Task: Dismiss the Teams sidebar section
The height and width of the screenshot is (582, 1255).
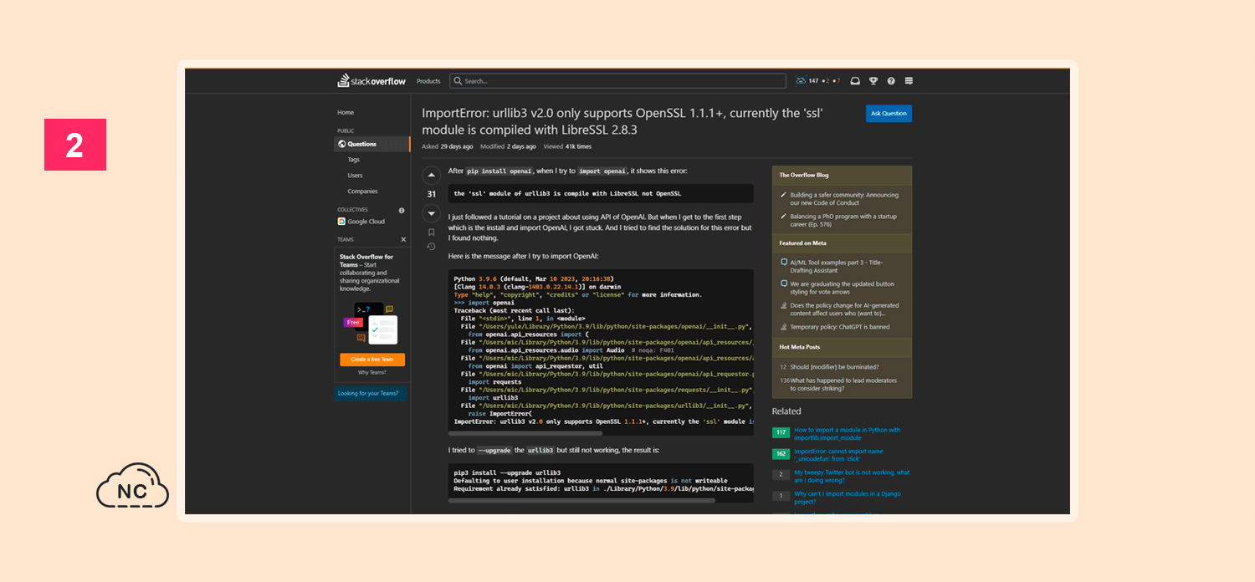Action: (403, 239)
